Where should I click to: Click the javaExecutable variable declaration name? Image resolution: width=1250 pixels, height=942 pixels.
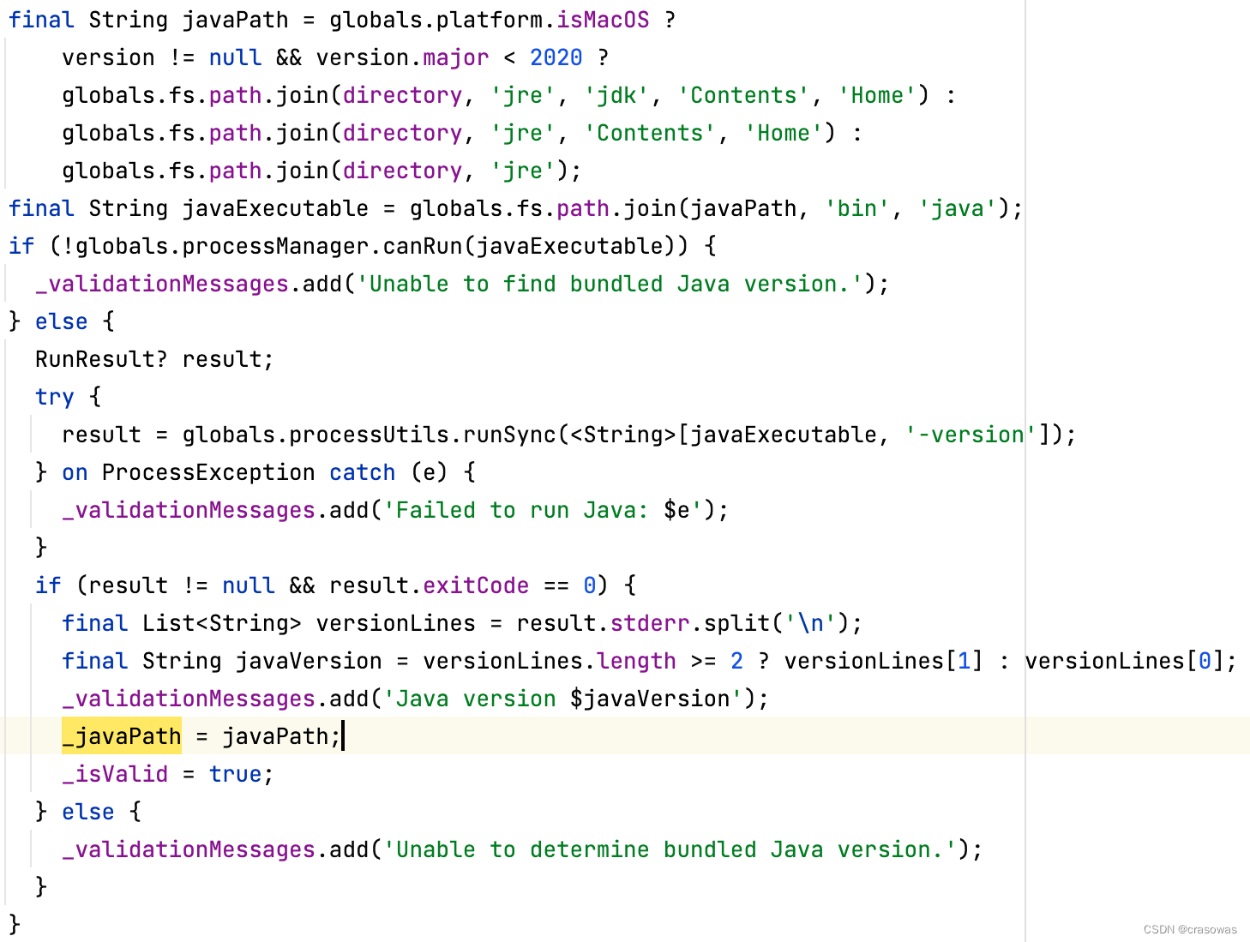[275, 208]
